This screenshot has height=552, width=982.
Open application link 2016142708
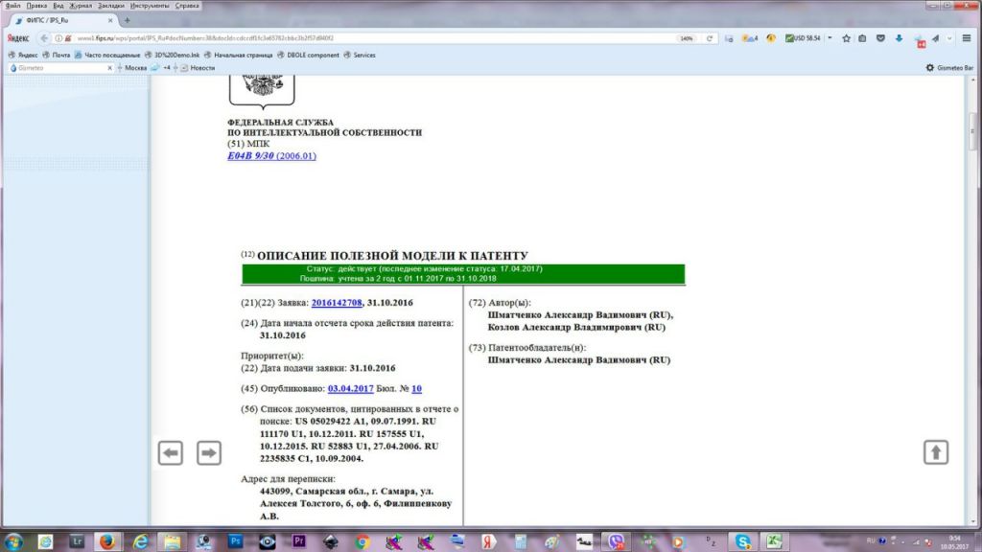tap(339, 303)
